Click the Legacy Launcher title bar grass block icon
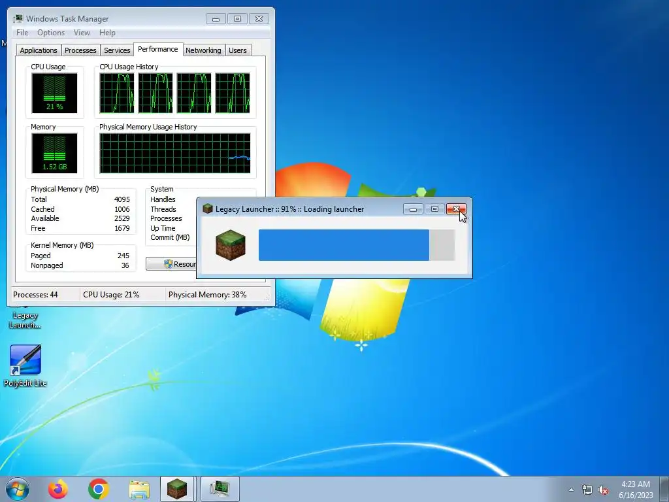The height and width of the screenshot is (502, 669). point(208,209)
